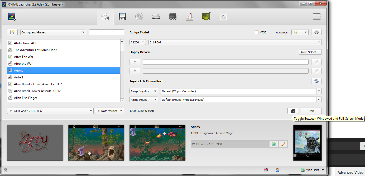Screen dimensions: 365x176
Task: Click the Psygnosis · Art and Magic text
Action: coord(217,133)
